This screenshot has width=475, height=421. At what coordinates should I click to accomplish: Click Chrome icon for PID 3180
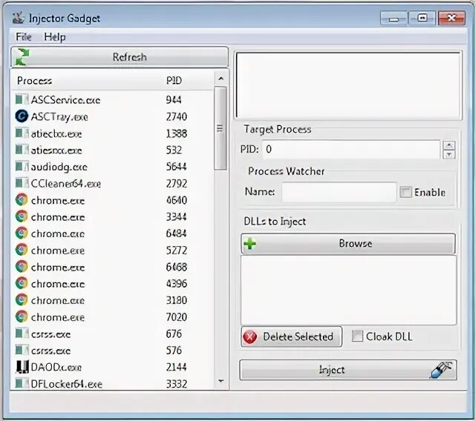click(x=22, y=299)
